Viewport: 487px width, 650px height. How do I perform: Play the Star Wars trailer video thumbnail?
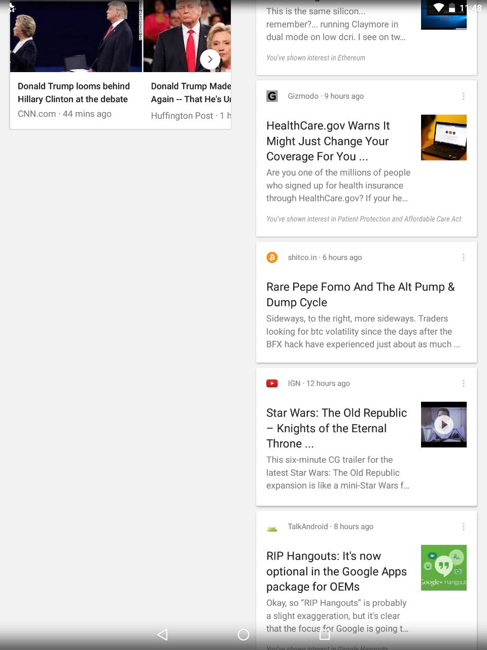(444, 425)
